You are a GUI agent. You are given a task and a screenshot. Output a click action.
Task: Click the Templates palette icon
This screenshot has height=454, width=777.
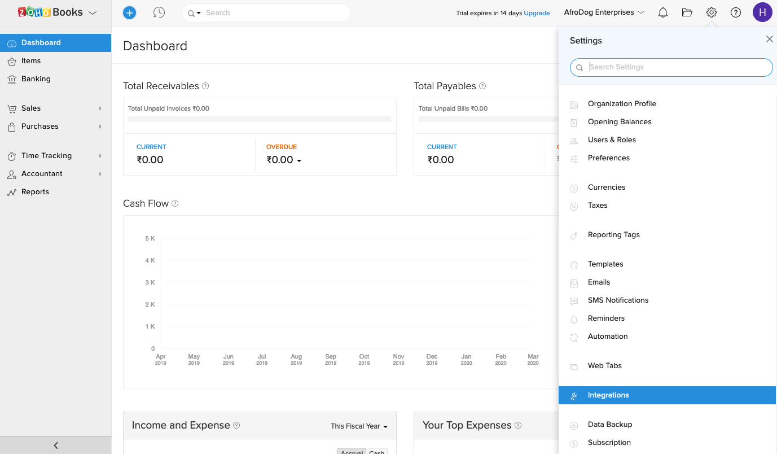click(574, 265)
